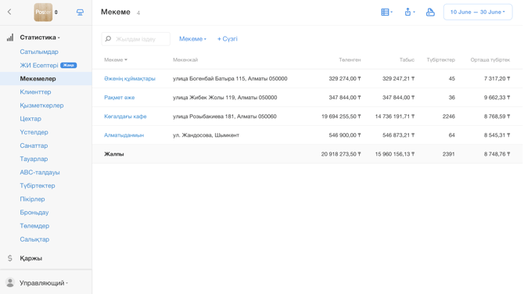The width and height of the screenshot is (524, 294).
Task: Switch account using Poster logo selector
Action: click(x=46, y=13)
